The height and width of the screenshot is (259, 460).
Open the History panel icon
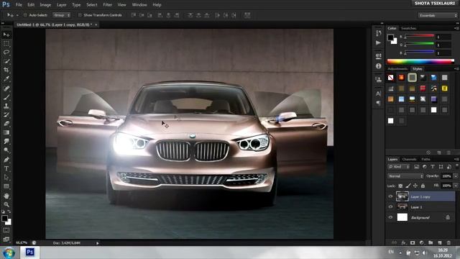click(x=379, y=33)
